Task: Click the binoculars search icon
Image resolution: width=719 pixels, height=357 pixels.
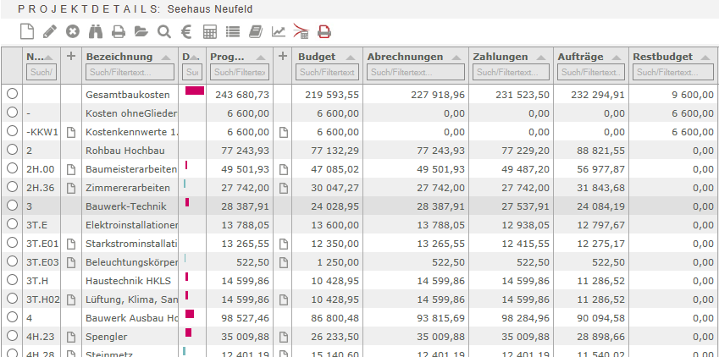Action: coord(96,32)
